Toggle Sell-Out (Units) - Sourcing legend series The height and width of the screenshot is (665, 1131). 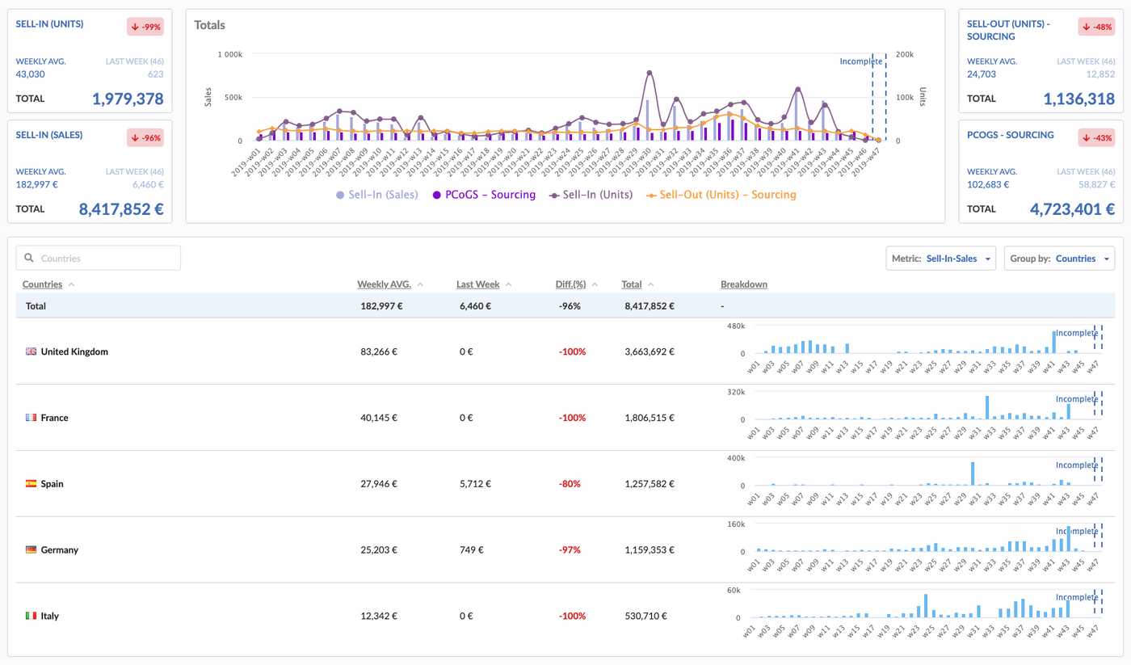[721, 195]
